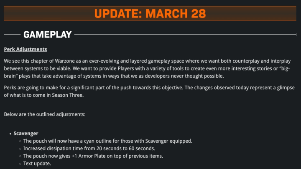Click the ever-evolving Warzone chapter paragraph
This screenshot has height=169, width=301.
pyautogui.click(x=147, y=68)
